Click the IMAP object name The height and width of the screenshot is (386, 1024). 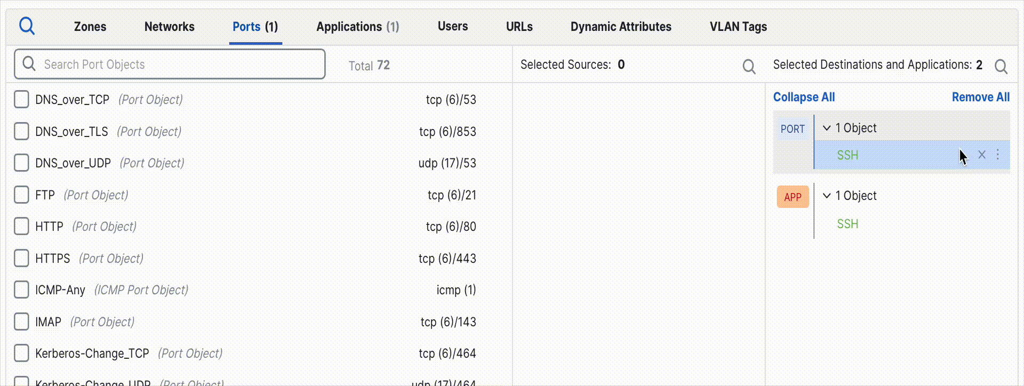[48, 322]
